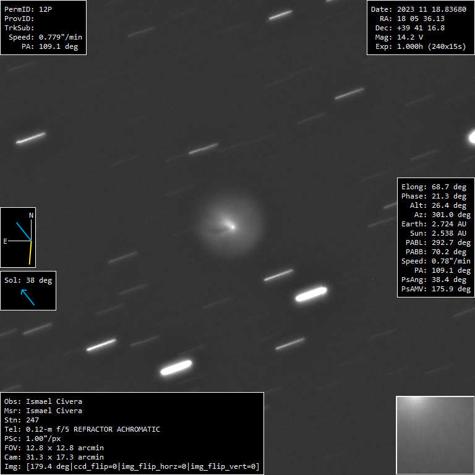Click the PSc: 1.00"/px line
Screen dimensions: 475x475
coord(32,439)
